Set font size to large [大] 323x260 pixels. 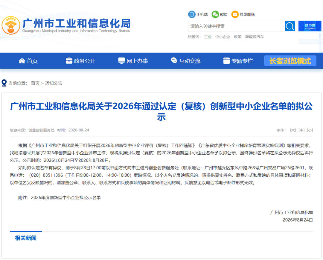tap(293, 130)
